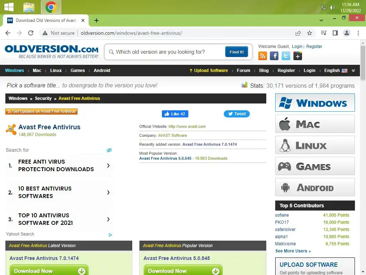Click the Find It! button
366x275 pixels.
click(237, 52)
